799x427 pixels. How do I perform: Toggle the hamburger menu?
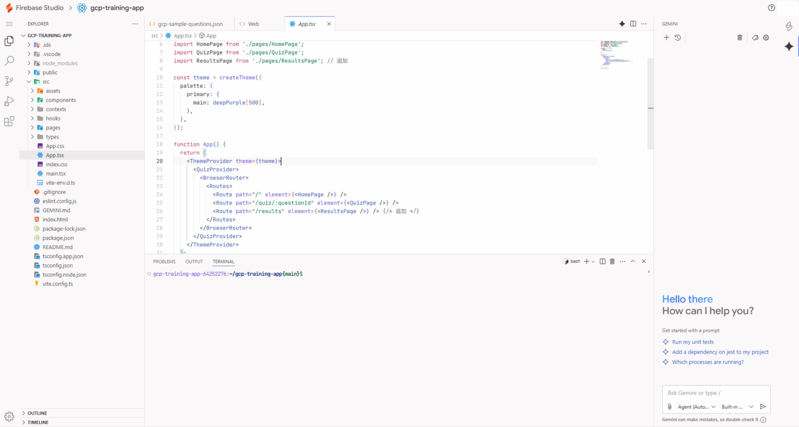click(x=9, y=24)
